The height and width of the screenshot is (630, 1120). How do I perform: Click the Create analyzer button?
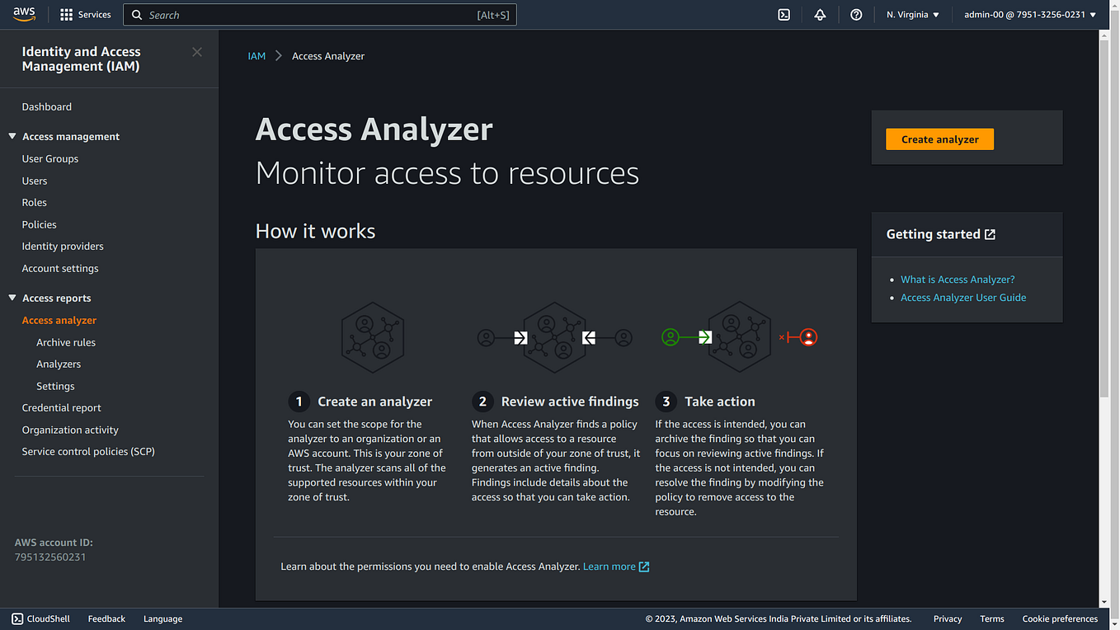coord(939,139)
